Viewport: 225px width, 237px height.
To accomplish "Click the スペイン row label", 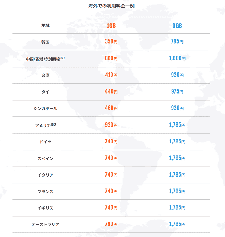I will tap(45, 158).
